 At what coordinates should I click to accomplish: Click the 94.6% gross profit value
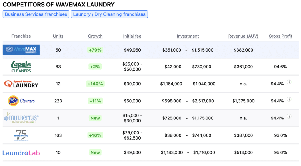tap(280, 67)
